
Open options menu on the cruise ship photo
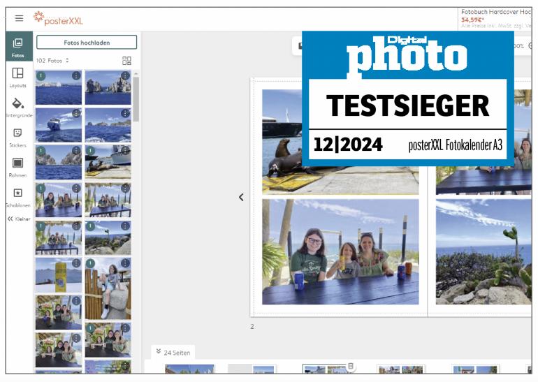pyautogui.click(x=76, y=113)
